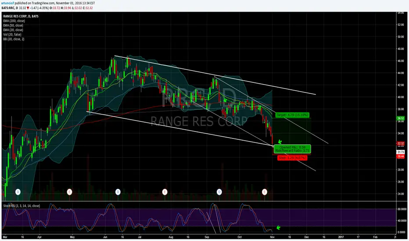The height and width of the screenshot is (241, 409).
Task: Click the Sep label on the date axis
Action: [207, 237]
